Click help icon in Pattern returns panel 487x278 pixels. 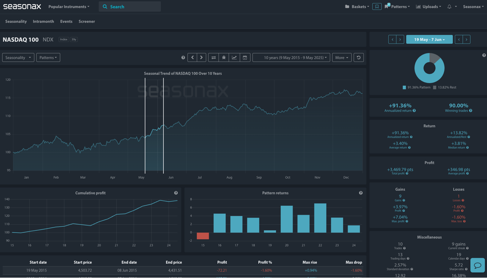[361, 193]
